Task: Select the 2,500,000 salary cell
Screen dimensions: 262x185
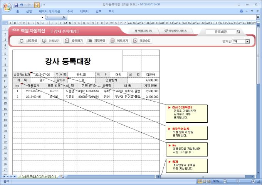Action: pos(150,91)
